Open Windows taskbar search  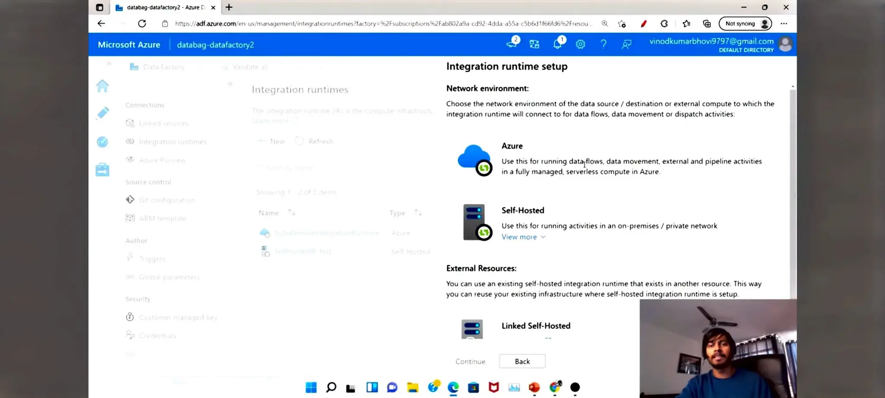click(x=331, y=387)
